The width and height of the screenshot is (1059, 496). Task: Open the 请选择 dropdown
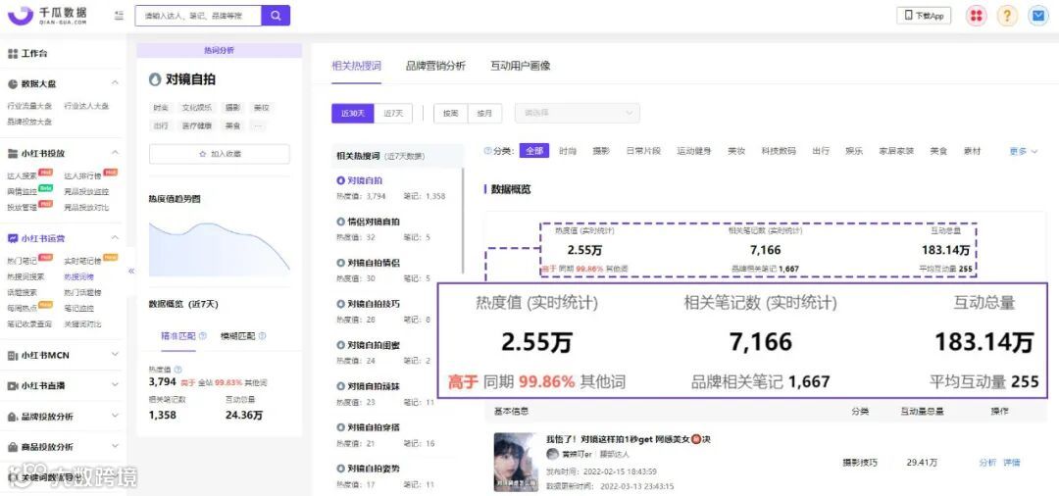pyautogui.click(x=578, y=114)
